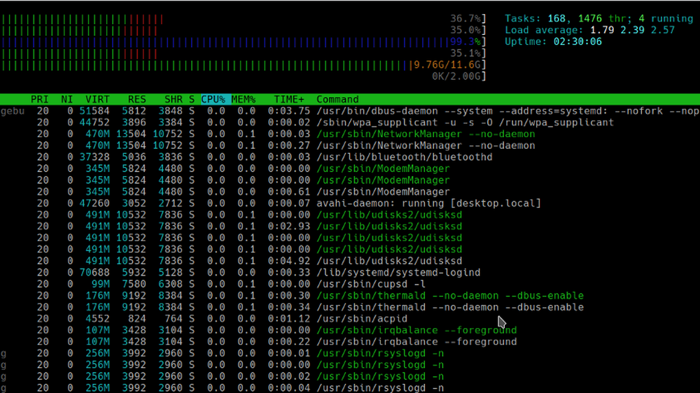Select the irqbalance process with time 0:00.22
700x393 pixels.
coord(350,342)
